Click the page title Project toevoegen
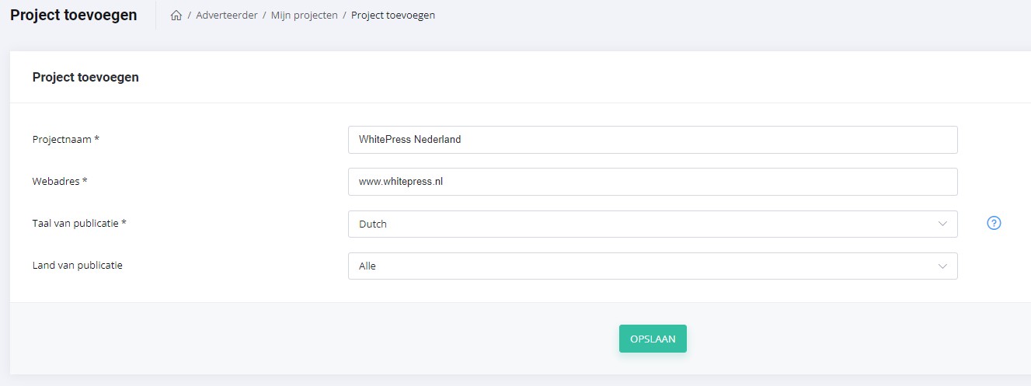 (x=74, y=15)
